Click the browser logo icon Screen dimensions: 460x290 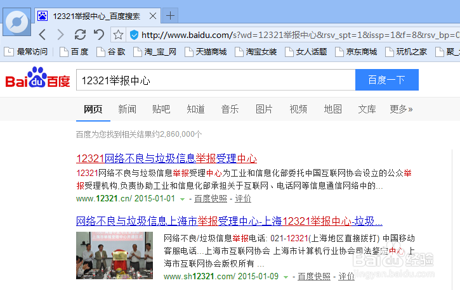click(16, 22)
